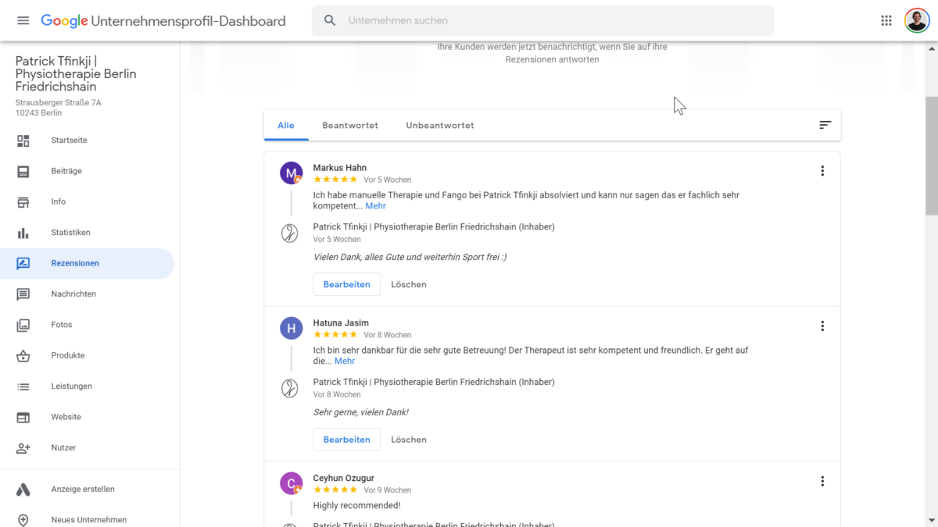Click reviewer name Hatuna Jasim

341,323
